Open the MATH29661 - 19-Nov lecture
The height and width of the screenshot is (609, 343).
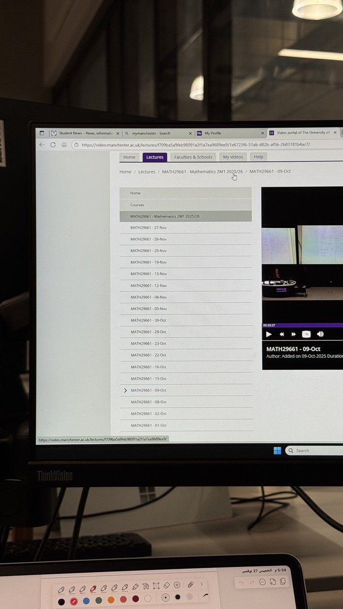(186, 262)
